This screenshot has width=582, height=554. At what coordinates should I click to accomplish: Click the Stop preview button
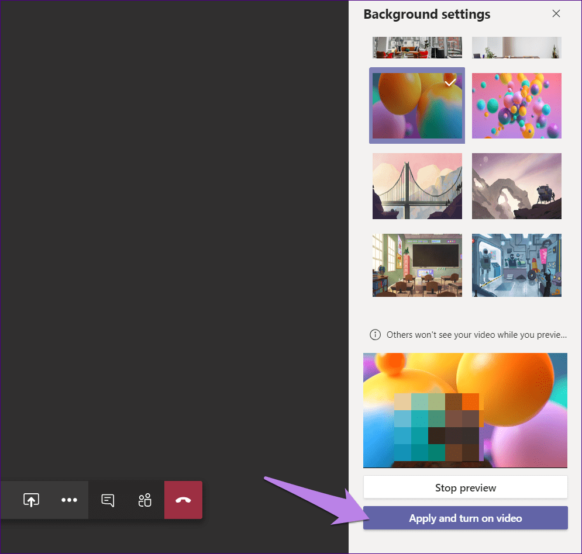click(x=466, y=487)
